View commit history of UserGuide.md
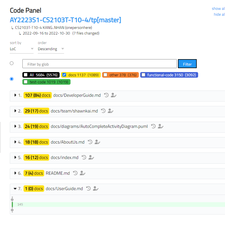This screenshot has height=233, width=225. [88, 188]
